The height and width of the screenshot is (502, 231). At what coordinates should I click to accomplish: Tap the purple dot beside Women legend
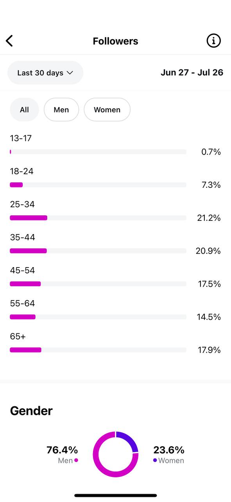point(155,460)
